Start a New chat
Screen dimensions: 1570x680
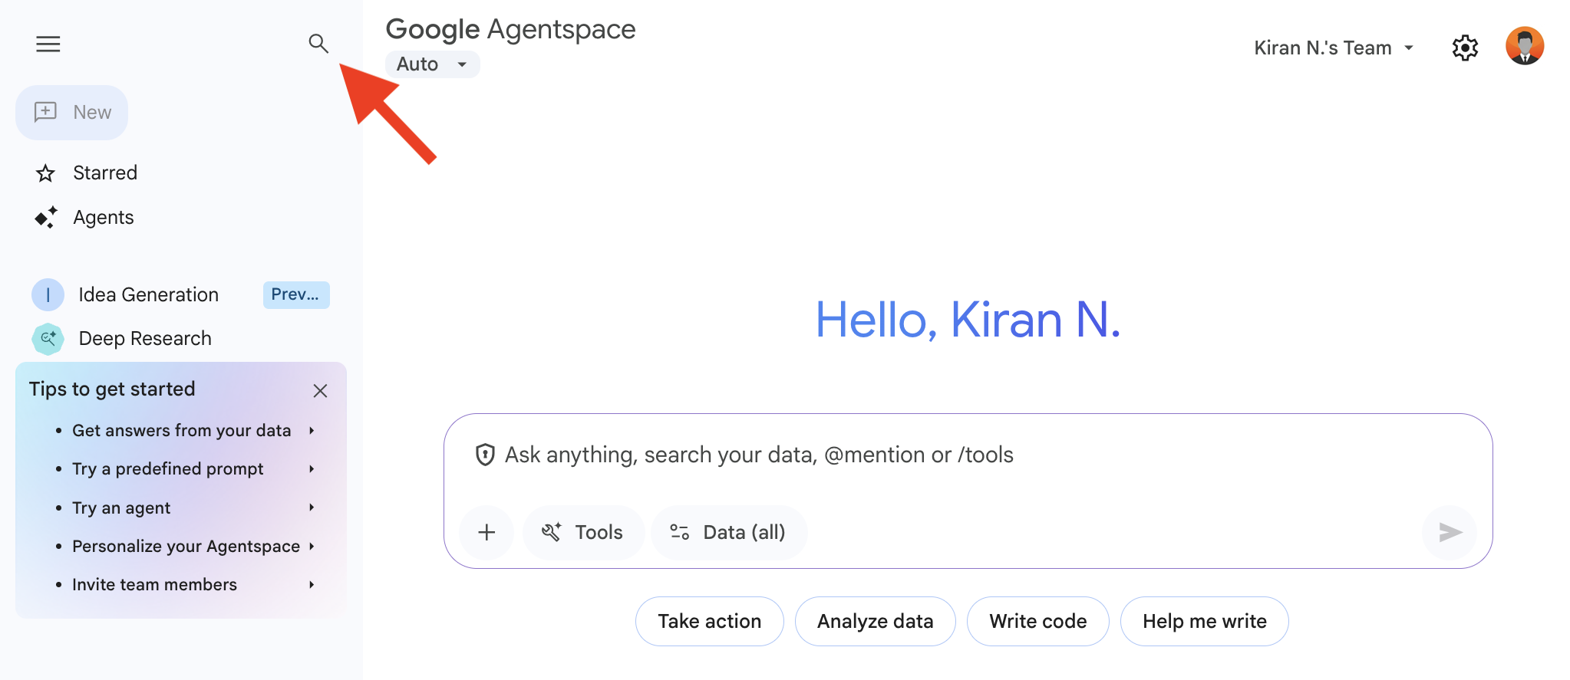coord(72,113)
